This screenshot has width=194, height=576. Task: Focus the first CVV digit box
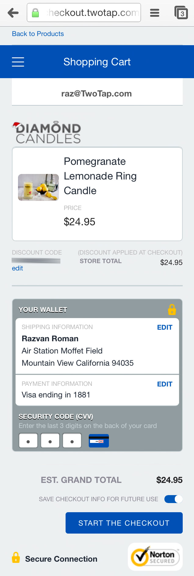(28, 441)
